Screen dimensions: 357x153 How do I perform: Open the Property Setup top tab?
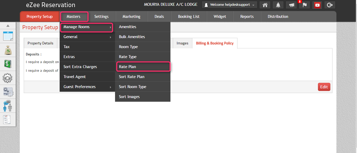[40, 17]
